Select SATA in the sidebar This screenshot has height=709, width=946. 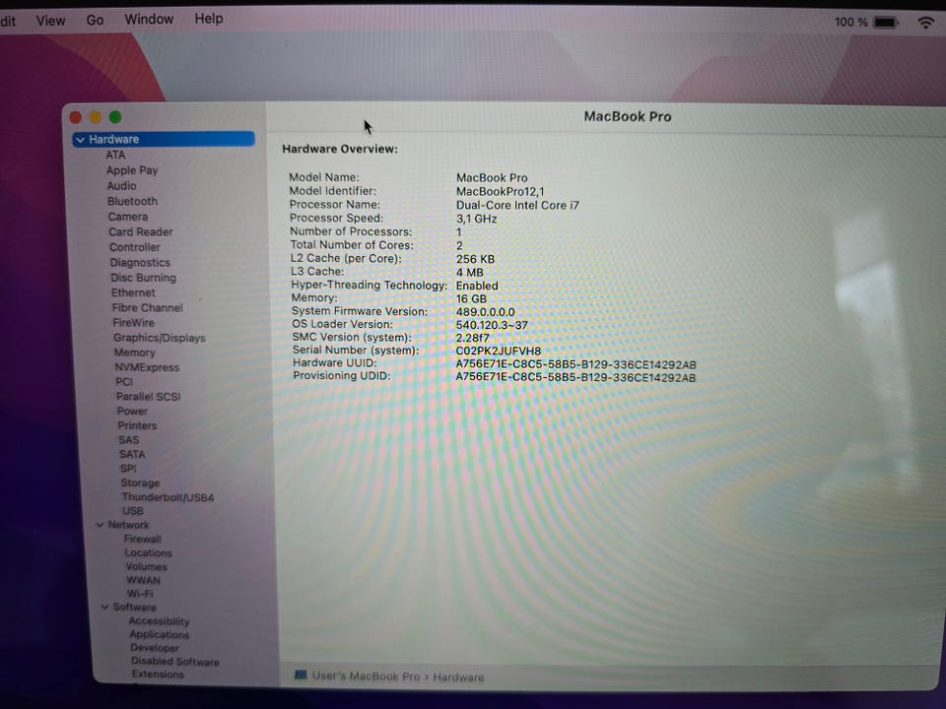click(133, 455)
